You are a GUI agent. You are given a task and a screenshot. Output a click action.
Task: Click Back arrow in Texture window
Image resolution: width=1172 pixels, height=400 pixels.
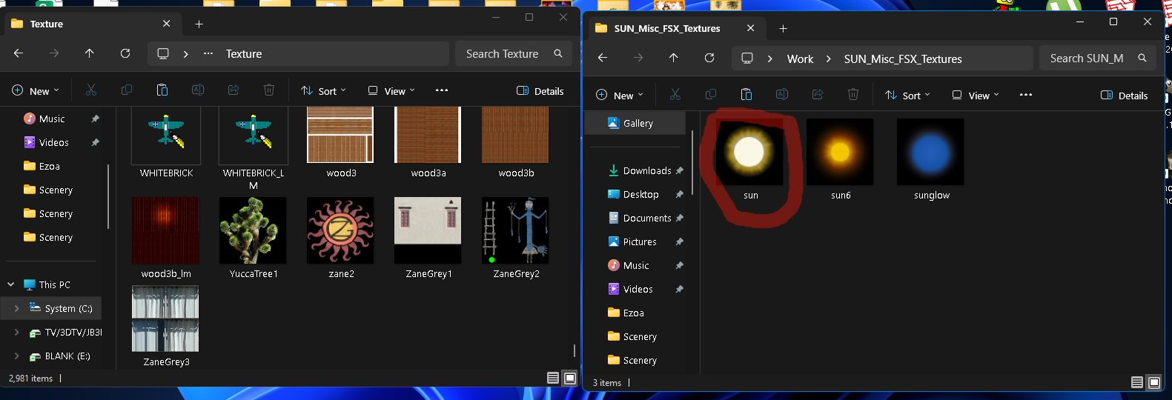(x=19, y=53)
